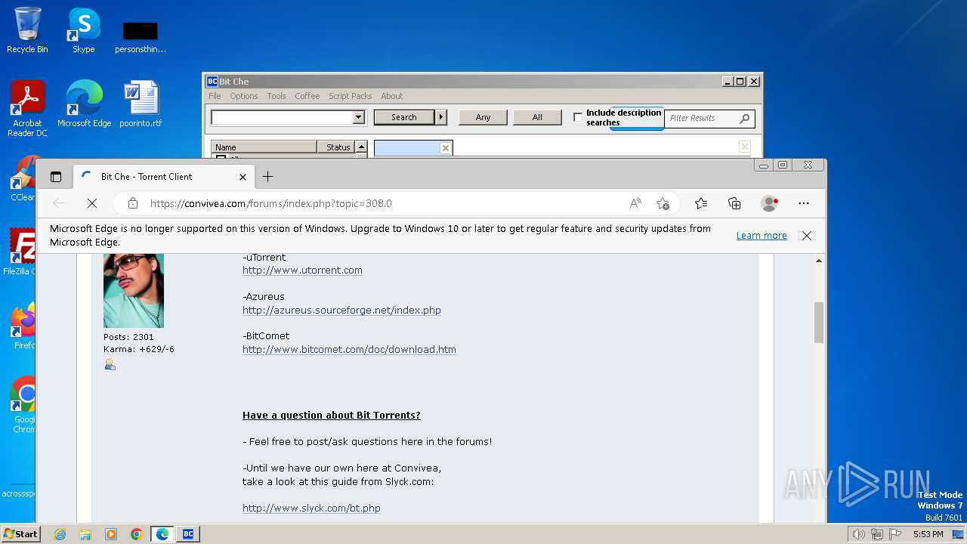This screenshot has height=544, width=967.
Task: Click the Search button in Bit Che
Action: coord(404,117)
